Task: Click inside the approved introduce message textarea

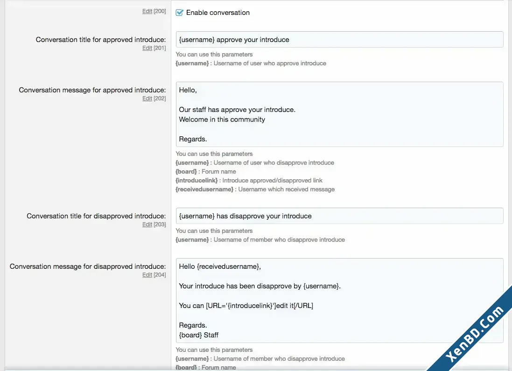Action: click(x=339, y=114)
